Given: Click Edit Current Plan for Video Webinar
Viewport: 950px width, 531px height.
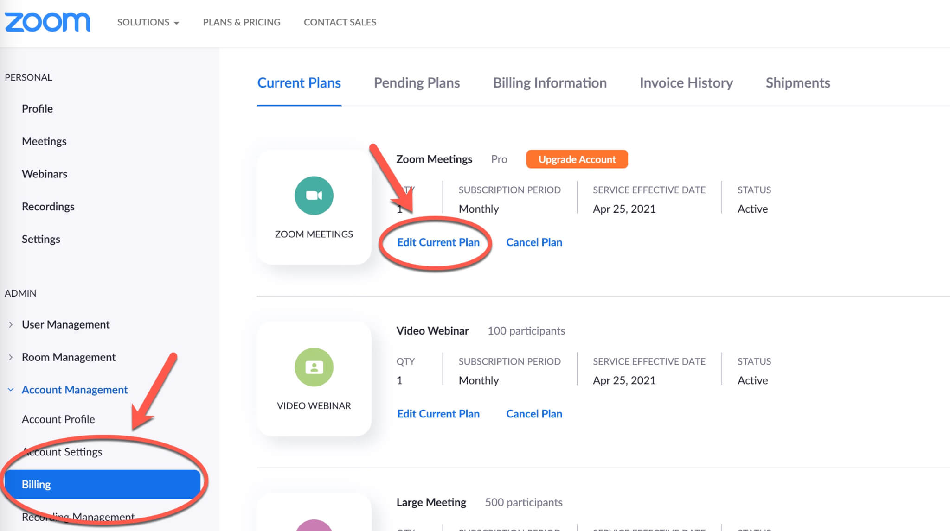Looking at the screenshot, I should (x=438, y=414).
